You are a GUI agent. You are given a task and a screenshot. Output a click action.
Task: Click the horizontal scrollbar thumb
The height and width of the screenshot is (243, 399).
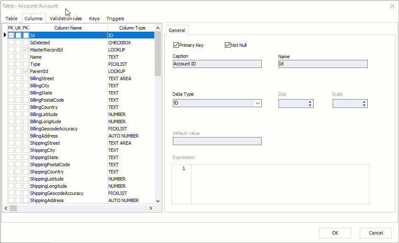pyautogui.click(x=13, y=208)
